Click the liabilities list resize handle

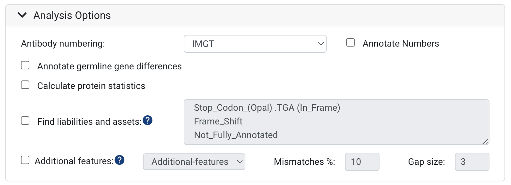tap(486, 141)
